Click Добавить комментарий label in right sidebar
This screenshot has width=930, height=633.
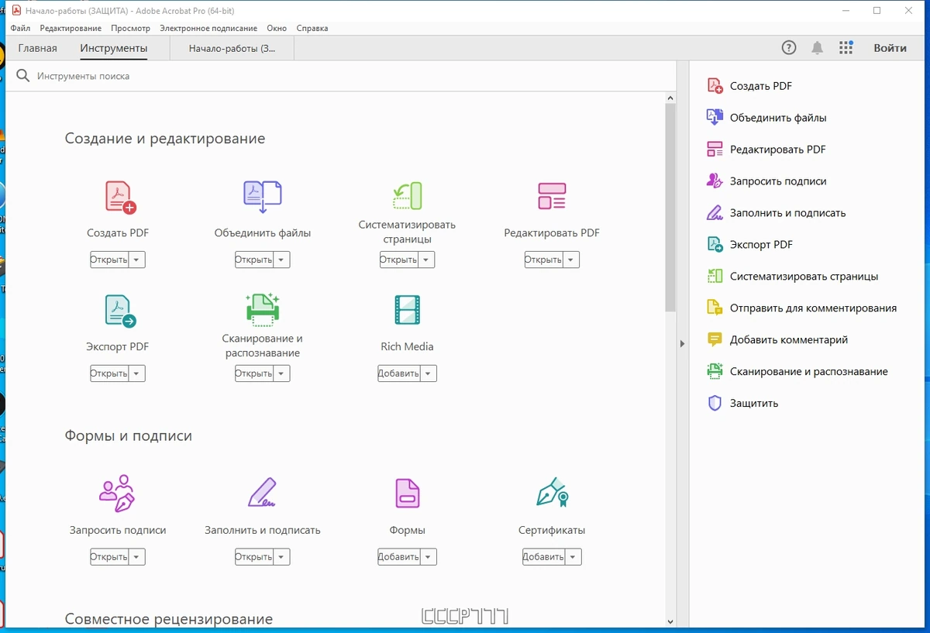pos(789,340)
